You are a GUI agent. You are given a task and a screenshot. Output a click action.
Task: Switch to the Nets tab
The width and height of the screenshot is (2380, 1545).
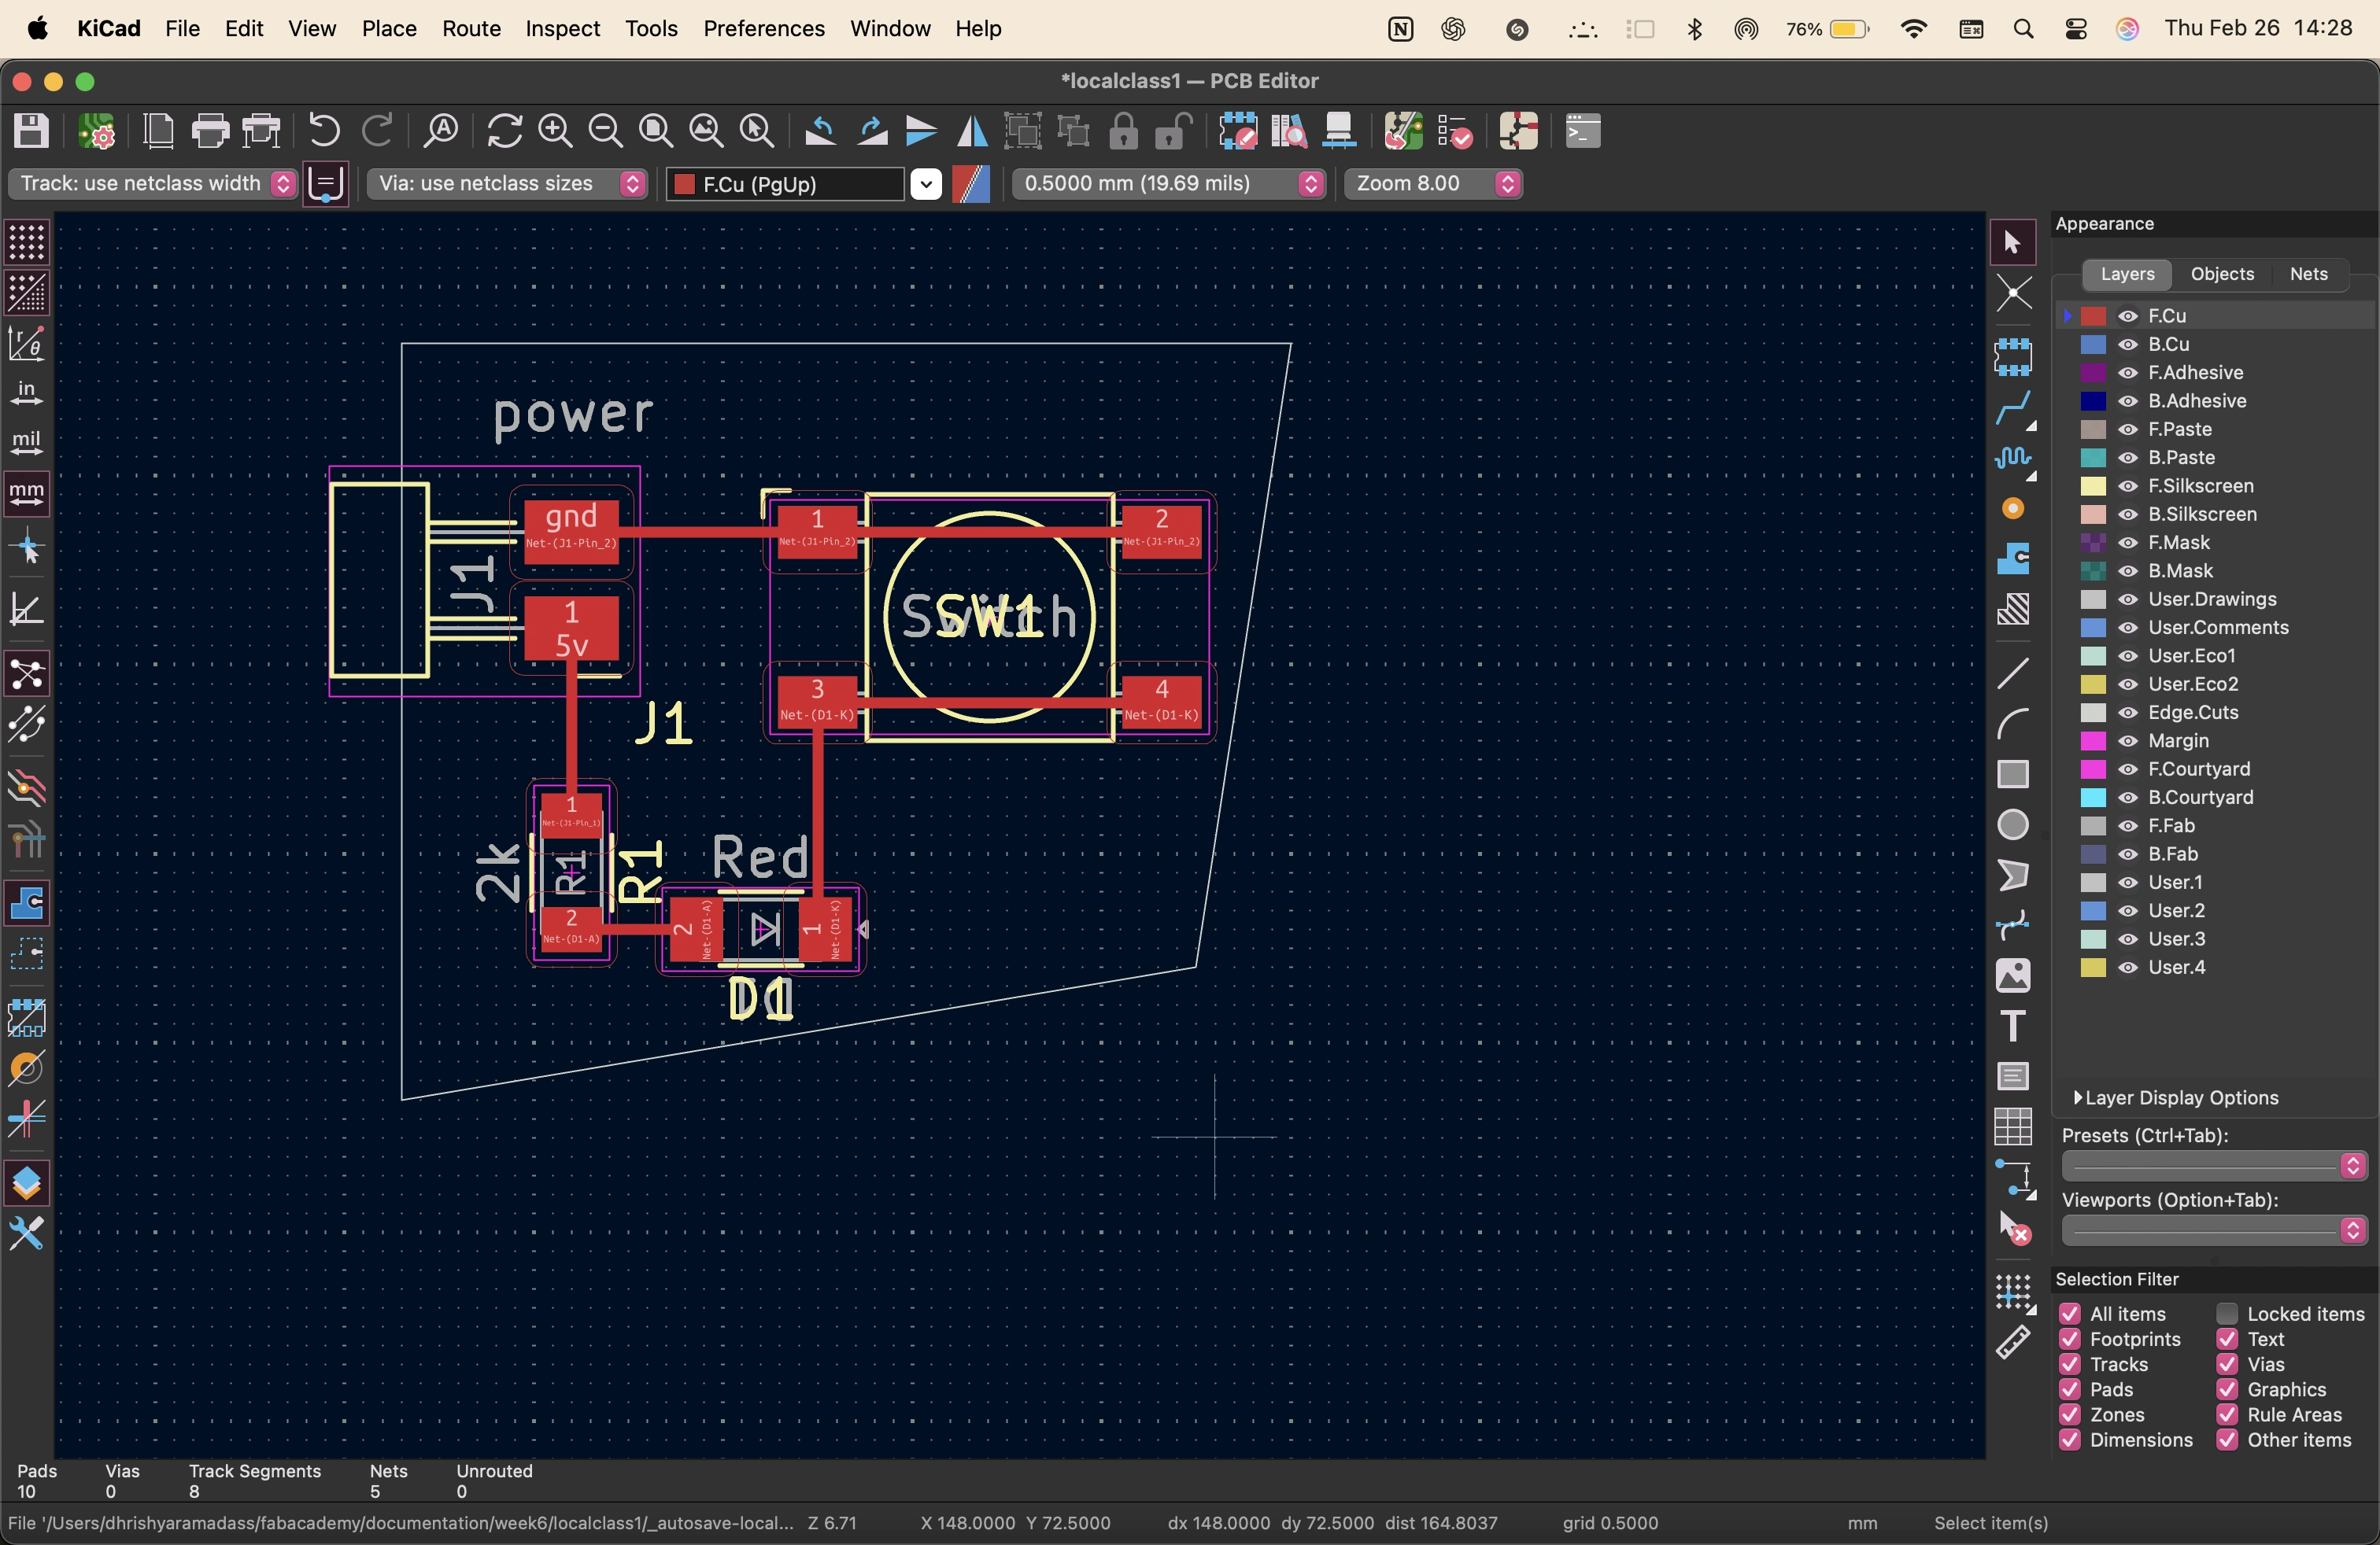click(x=2308, y=274)
